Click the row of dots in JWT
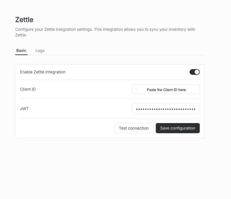This screenshot has height=199, width=231. pyautogui.click(x=166, y=109)
